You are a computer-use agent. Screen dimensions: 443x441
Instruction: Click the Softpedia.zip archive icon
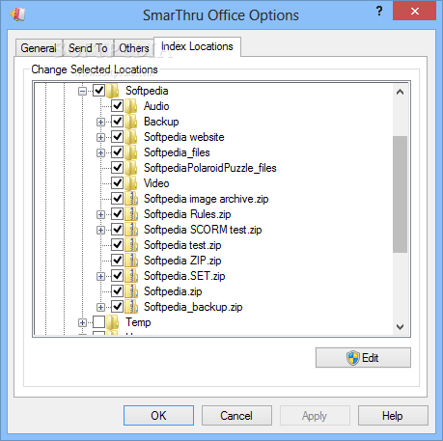131,291
